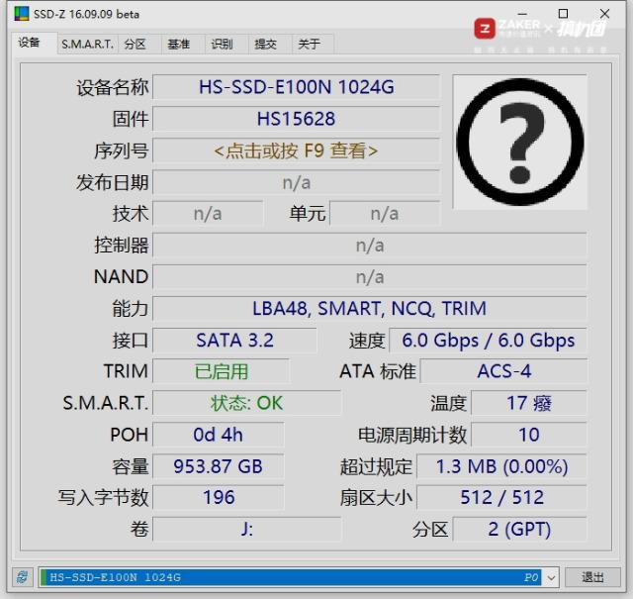Click capacity value 953.87 GB
Image resolution: width=633 pixels, height=599 pixels.
tap(218, 466)
